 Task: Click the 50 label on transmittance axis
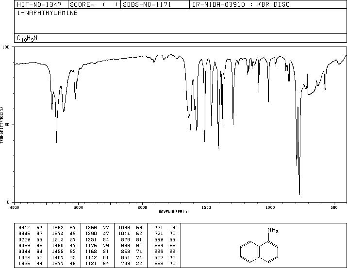pyautogui.click(x=7, y=125)
